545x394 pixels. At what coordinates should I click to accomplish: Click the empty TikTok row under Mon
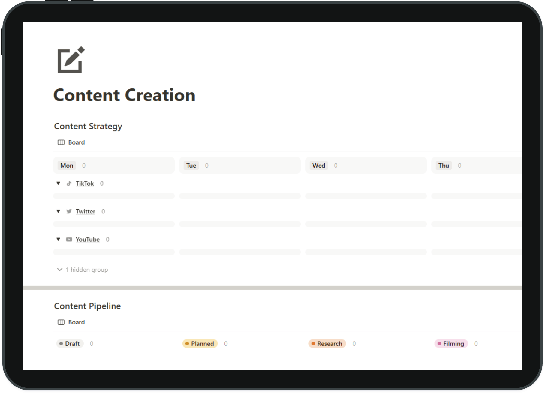114,196
